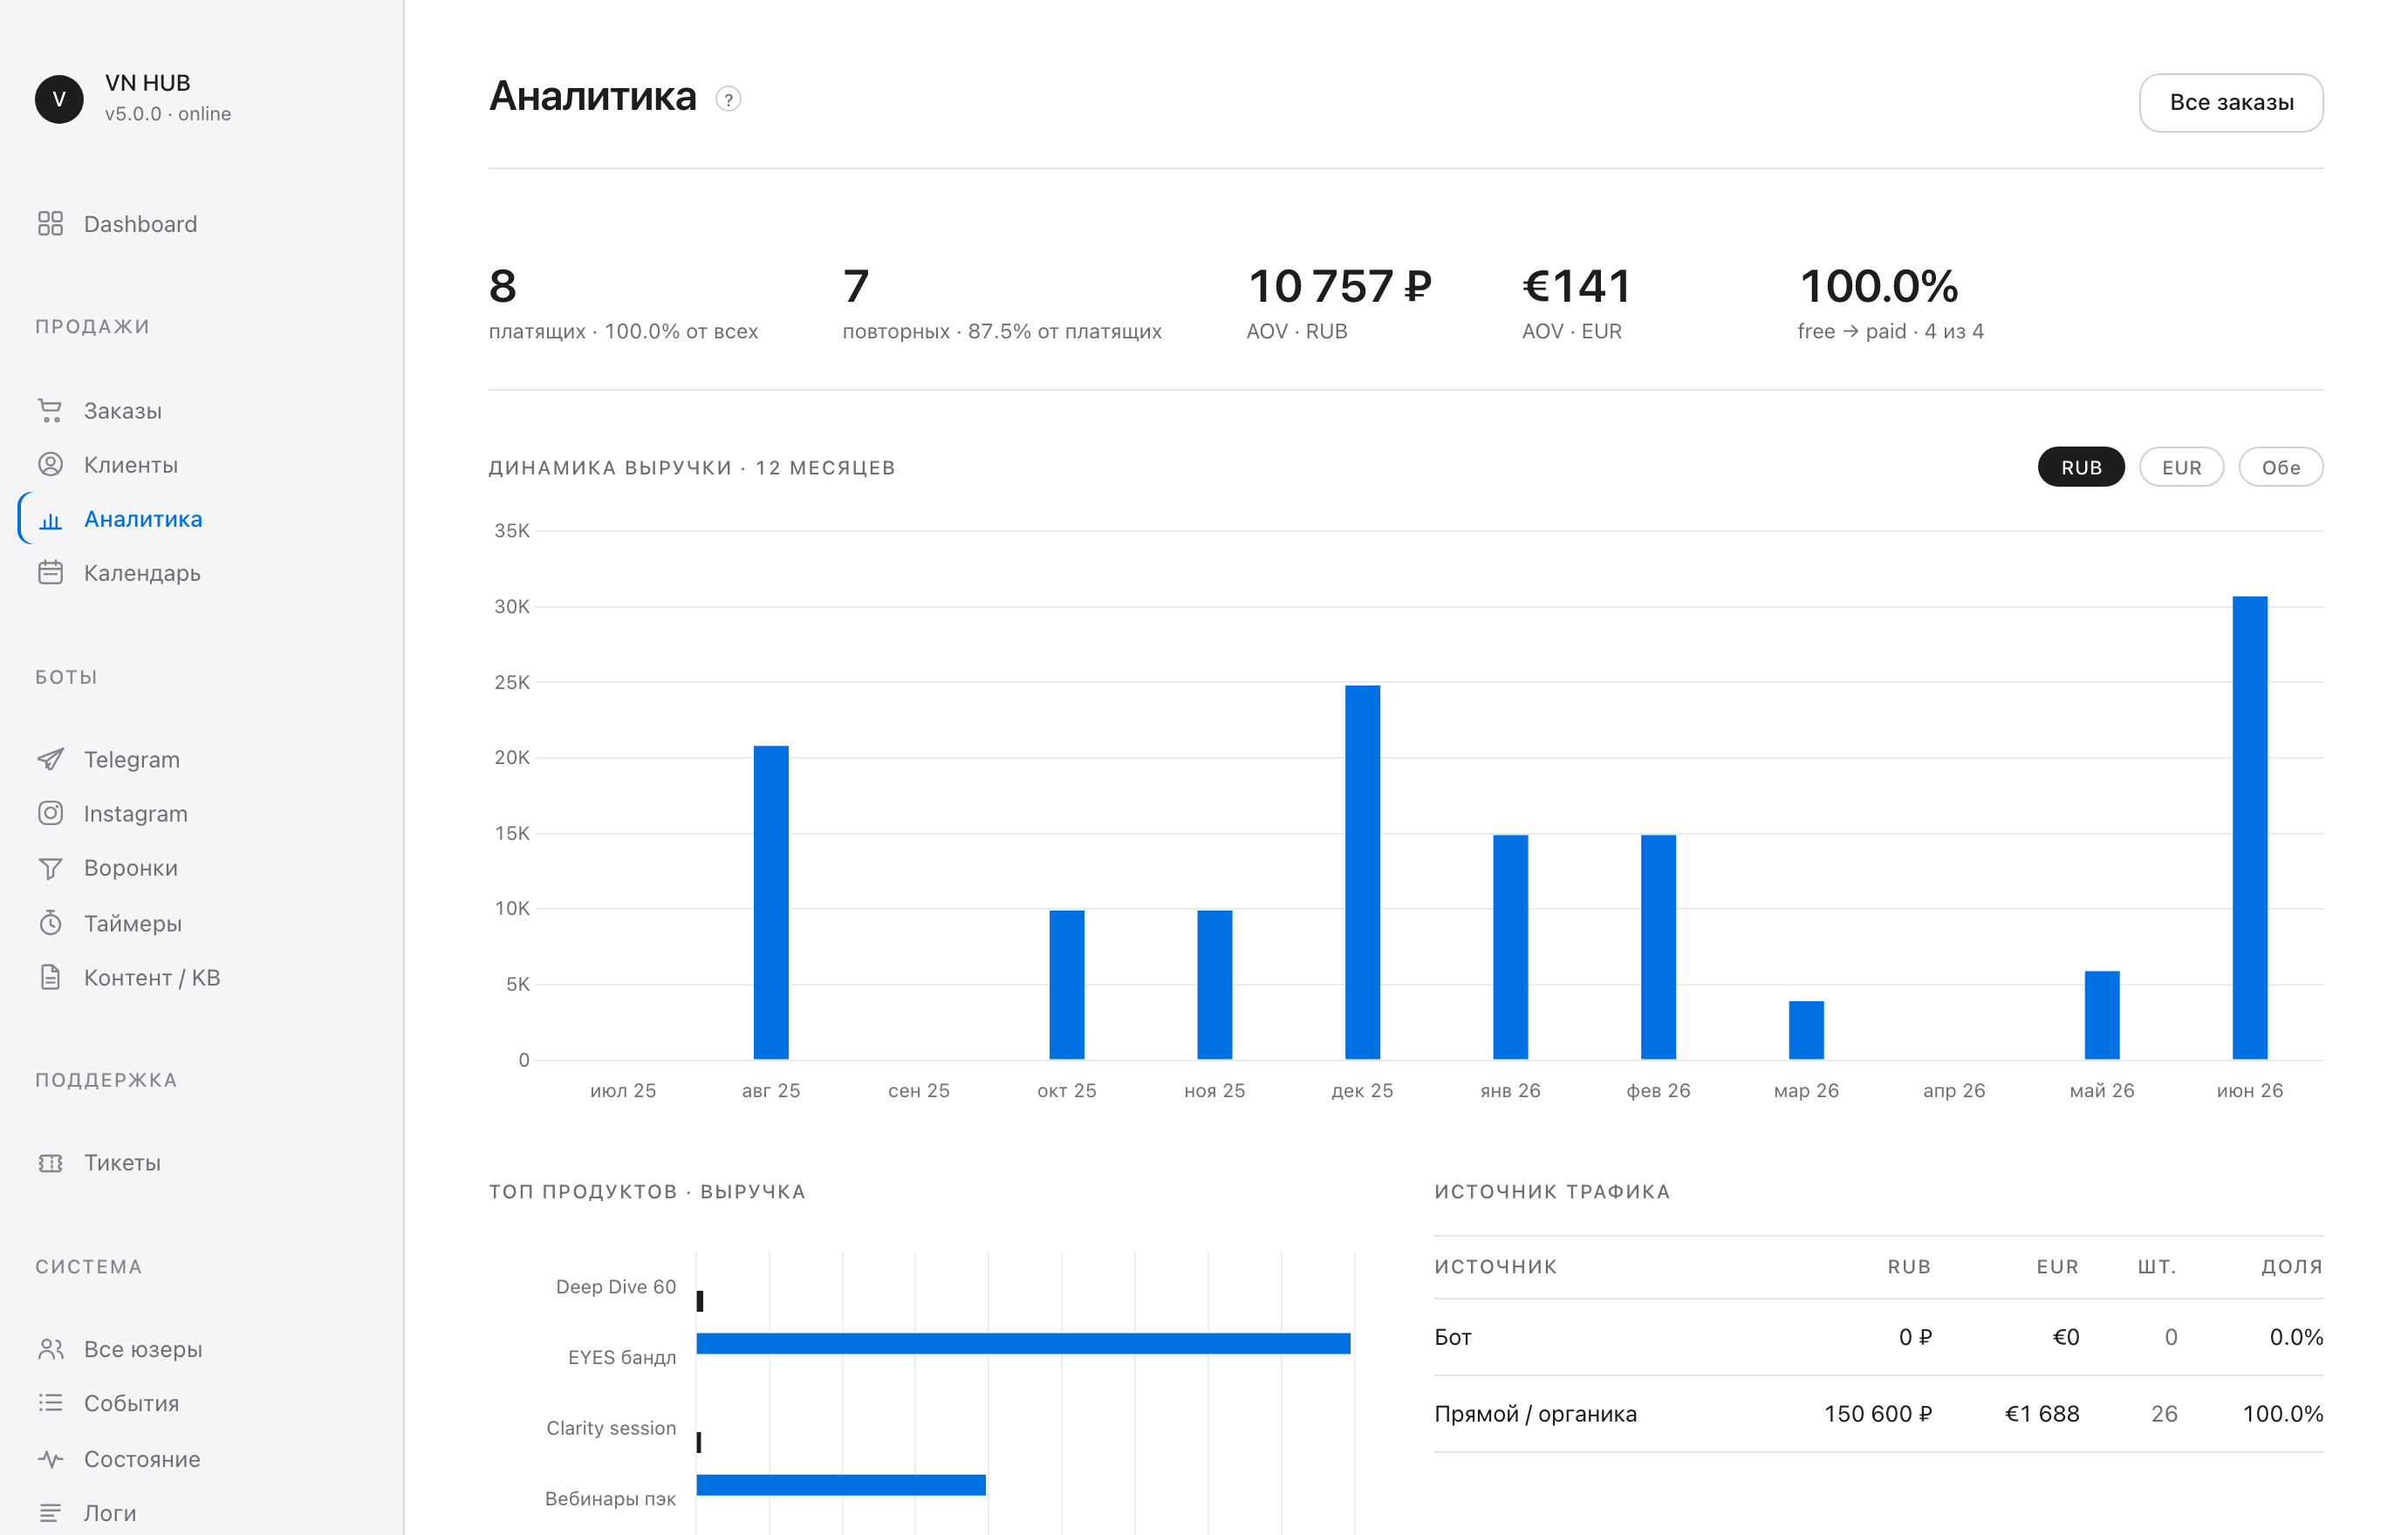Viewport: 2408px width, 1535px height.
Task: Click the Deep Dive 60 product label
Action: tap(616, 1287)
